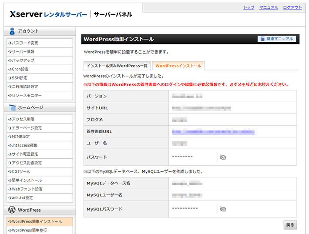Screen dimensions: 309x234
Task: Select the WordPressインストール tab
Action: pyautogui.click(x=178, y=66)
